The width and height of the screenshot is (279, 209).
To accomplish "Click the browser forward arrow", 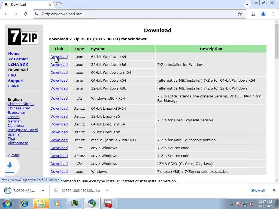I will [16, 14].
